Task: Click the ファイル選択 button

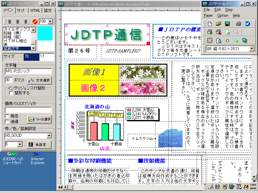Action: click(39, 119)
